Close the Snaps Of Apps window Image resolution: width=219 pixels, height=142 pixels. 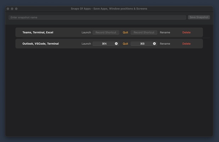(8, 9)
